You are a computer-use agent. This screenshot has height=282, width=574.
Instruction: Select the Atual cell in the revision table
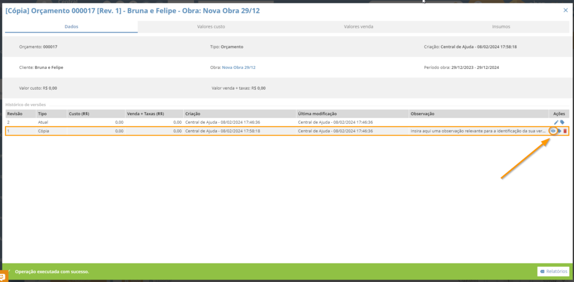51,122
